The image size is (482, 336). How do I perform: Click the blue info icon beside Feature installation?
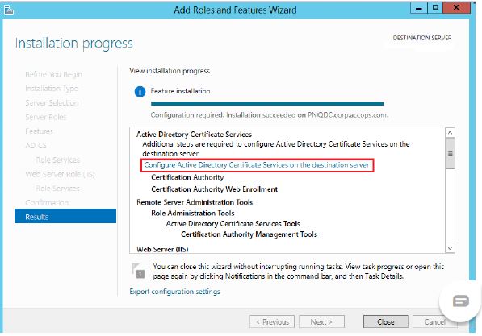click(x=140, y=91)
